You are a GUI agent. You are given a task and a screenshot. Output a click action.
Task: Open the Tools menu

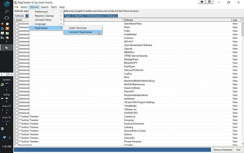pyautogui.click(x=54, y=7)
